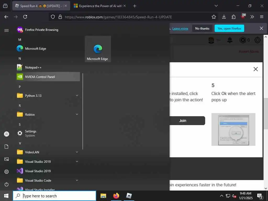
Task: Click Yes, open Firefox button
Action: click(229, 29)
